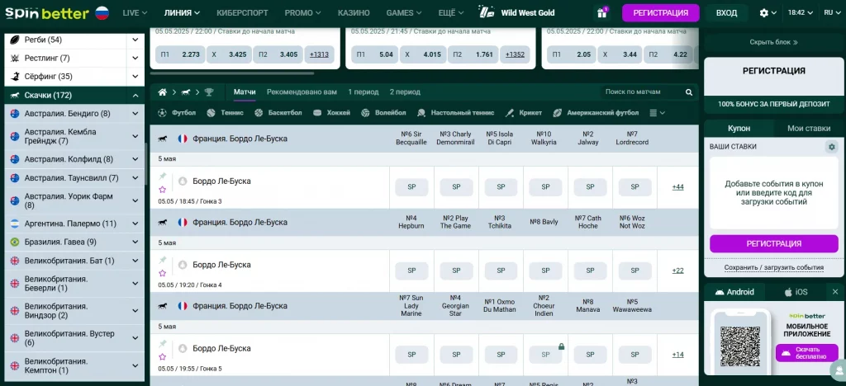Screen dimensions: 846x386
Task: Click the QR code for mobile app
Action: click(x=739, y=346)
